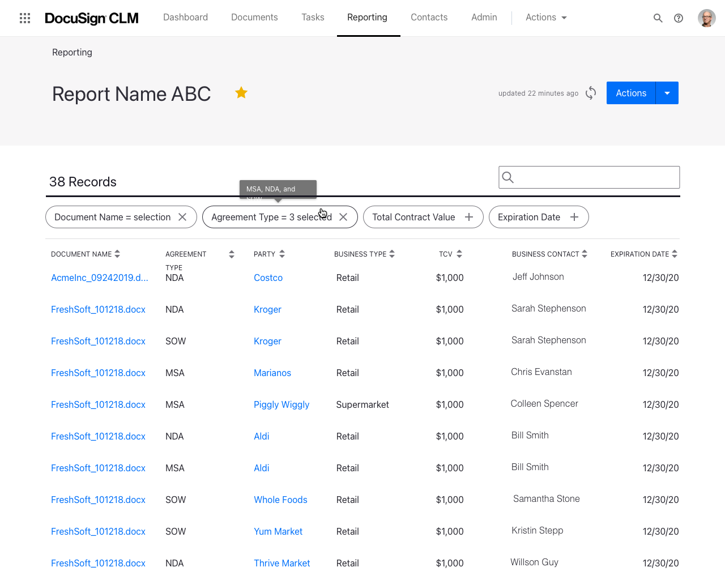Expand the blue Actions button dropdown arrow
The height and width of the screenshot is (580, 725).
[667, 93]
